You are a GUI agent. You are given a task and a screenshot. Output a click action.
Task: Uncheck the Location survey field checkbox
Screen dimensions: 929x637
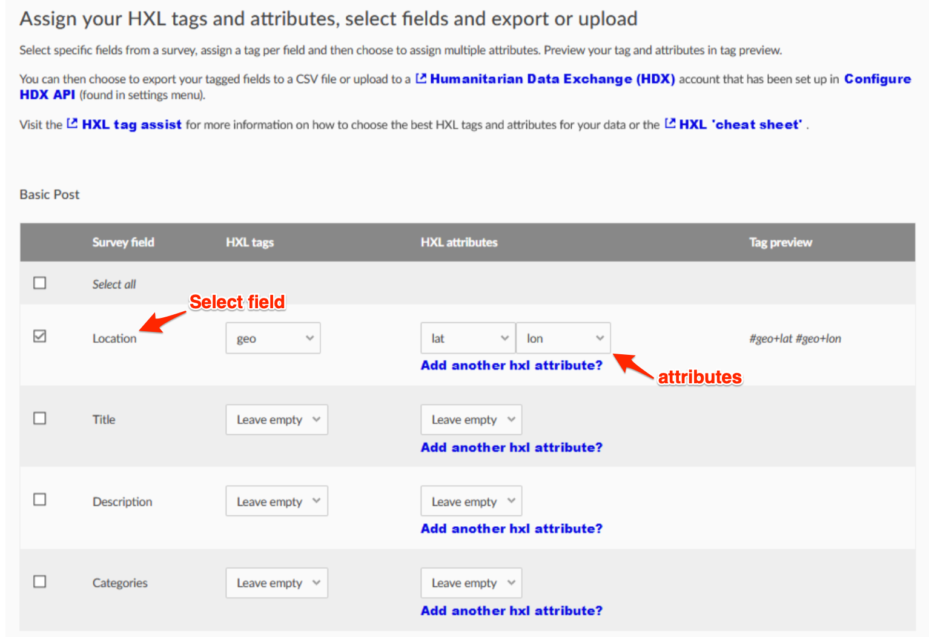click(x=39, y=336)
